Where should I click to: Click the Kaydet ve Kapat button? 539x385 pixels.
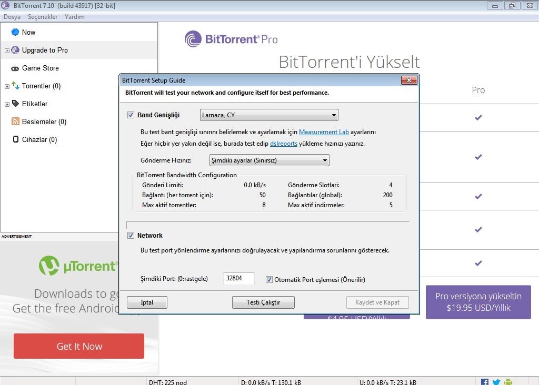point(377,302)
